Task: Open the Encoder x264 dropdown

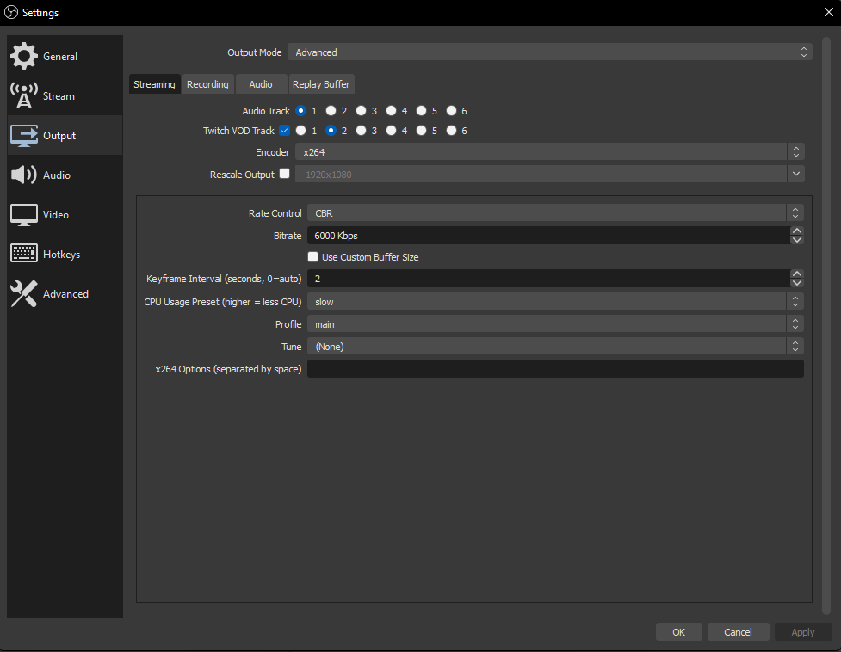Action: click(550, 152)
